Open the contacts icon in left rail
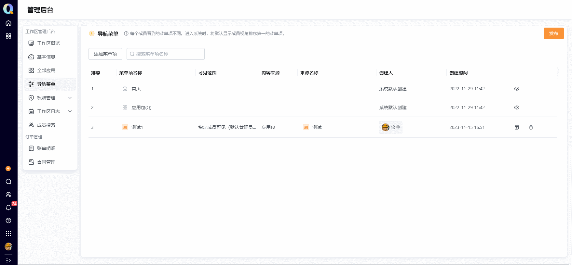Viewport: 572px width, 265px height. (x=8, y=195)
